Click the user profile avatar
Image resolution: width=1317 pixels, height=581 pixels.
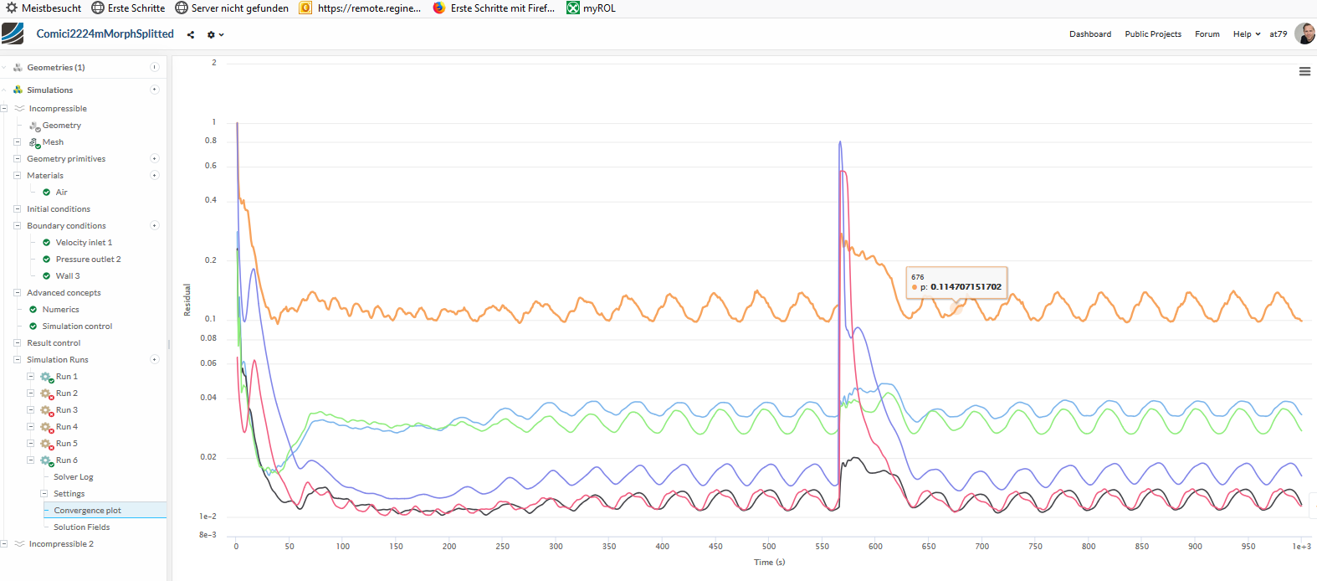coord(1304,33)
